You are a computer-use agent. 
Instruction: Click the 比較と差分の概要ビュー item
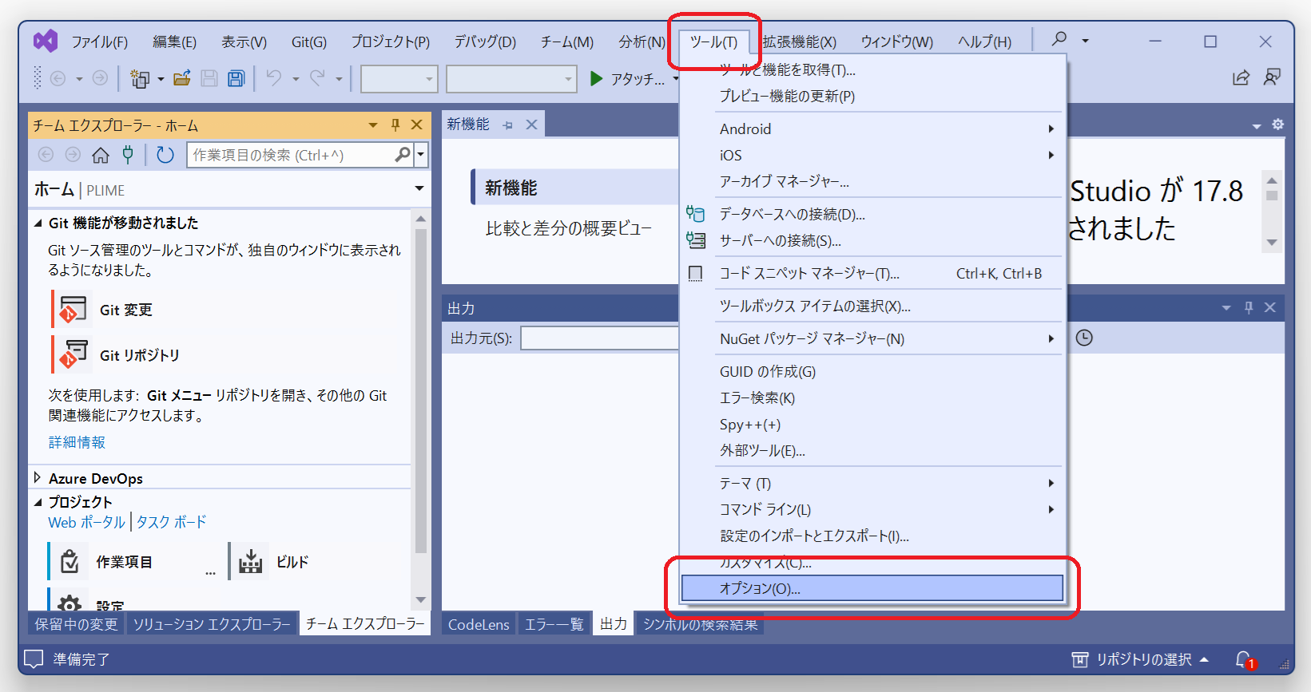(x=569, y=228)
